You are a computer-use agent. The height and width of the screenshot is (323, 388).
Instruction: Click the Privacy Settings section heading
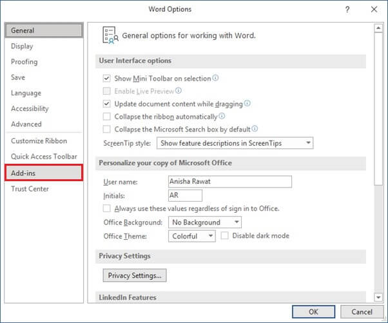pyautogui.click(x=125, y=256)
